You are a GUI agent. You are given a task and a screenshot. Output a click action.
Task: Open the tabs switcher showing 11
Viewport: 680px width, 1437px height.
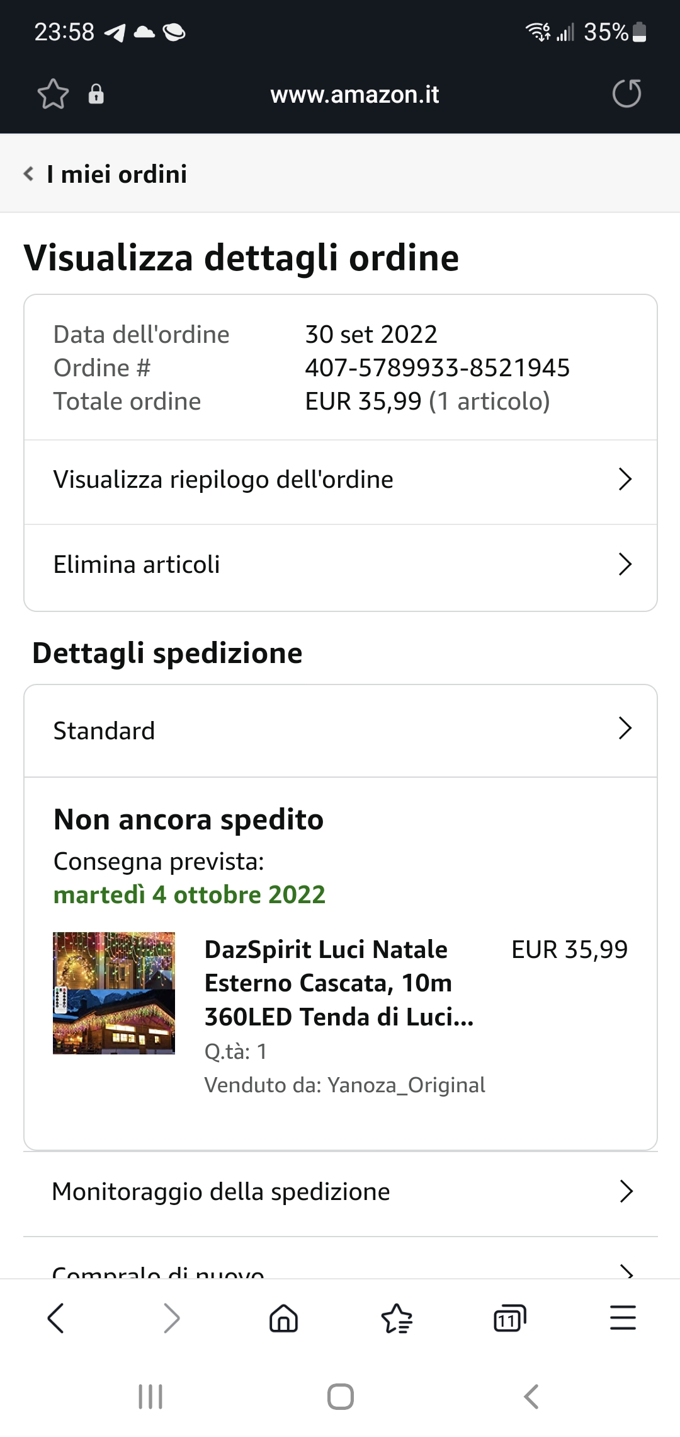(509, 1318)
